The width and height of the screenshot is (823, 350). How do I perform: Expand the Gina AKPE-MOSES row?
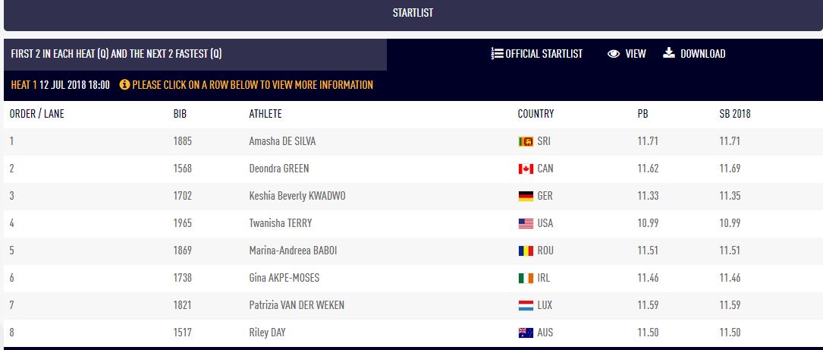point(413,278)
